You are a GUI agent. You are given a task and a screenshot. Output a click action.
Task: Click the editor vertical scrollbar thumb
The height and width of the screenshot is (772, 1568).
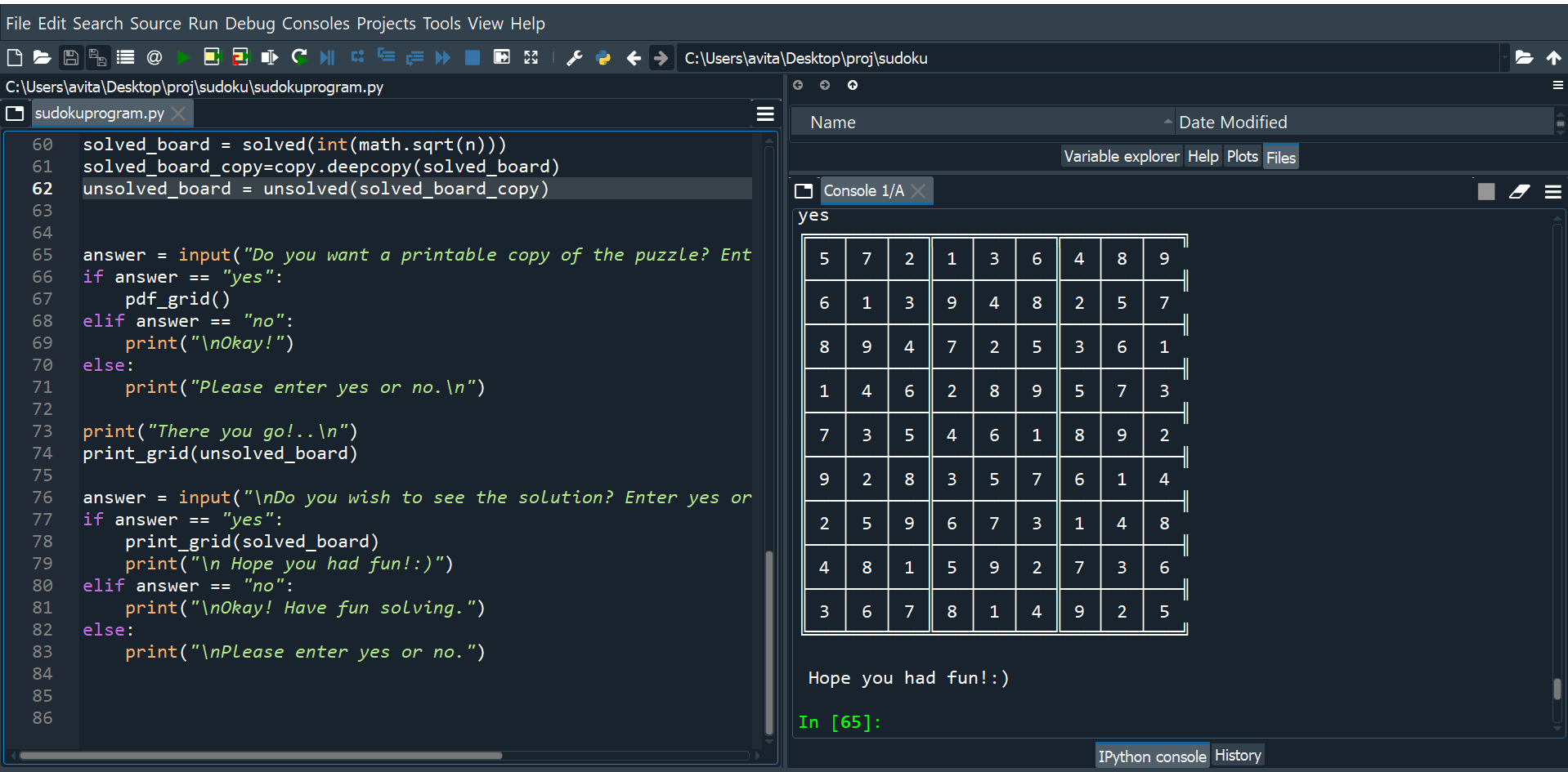[x=768, y=643]
